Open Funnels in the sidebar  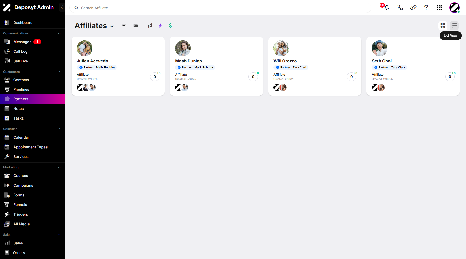click(x=33, y=205)
